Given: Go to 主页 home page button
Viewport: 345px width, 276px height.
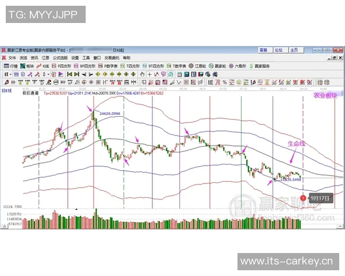Looking at the screenshot, I should [x=294, y=50].
